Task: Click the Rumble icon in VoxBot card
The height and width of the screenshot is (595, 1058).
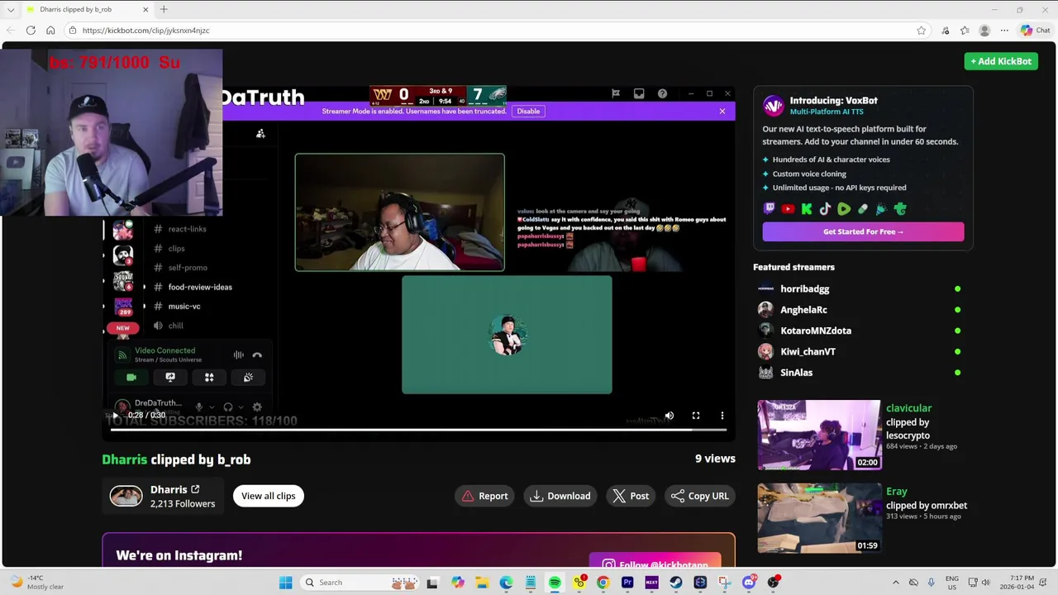Action: (x=844, y=209)
